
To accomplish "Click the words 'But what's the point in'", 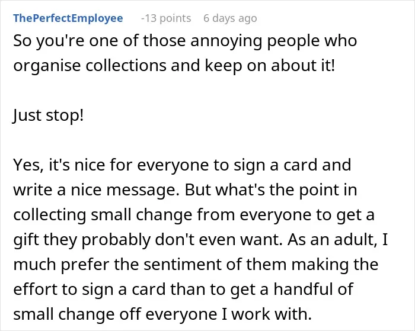I will 271,190.
